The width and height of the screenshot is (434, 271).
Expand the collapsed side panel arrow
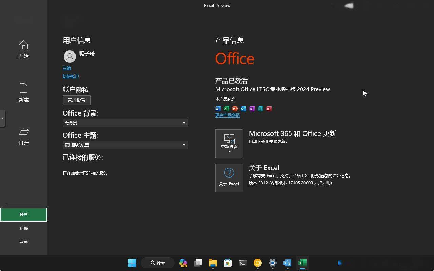click(3, 118)
